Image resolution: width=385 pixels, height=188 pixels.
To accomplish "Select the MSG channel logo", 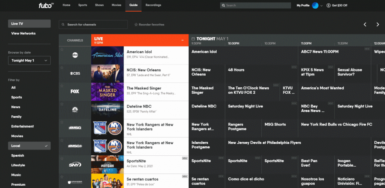I will 75,128.
